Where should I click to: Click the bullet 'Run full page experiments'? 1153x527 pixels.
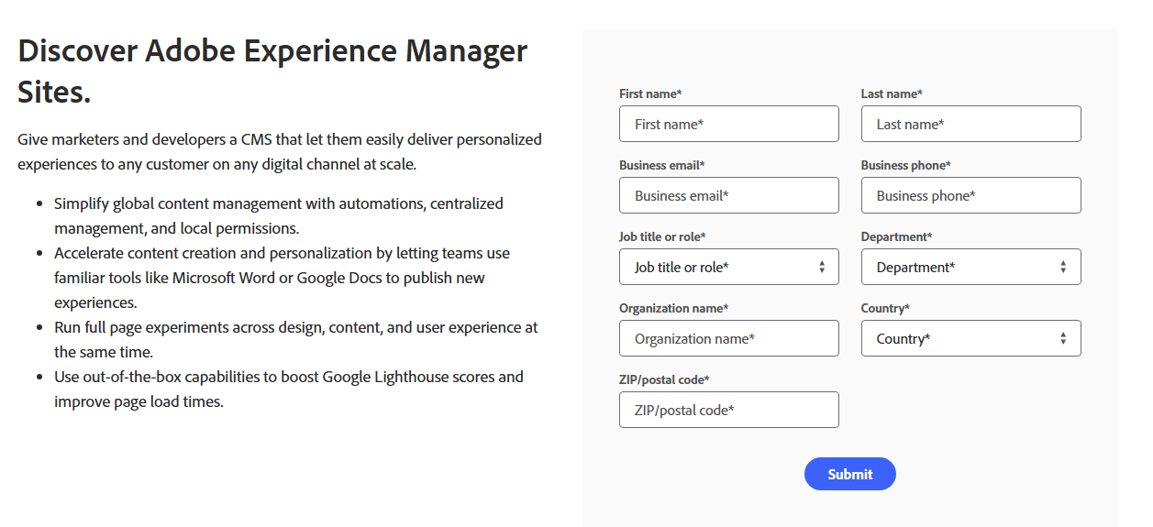(296, 339)
